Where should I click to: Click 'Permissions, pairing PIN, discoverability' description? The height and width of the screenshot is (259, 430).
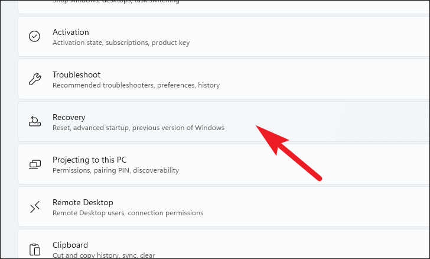[x=116, y=170]
